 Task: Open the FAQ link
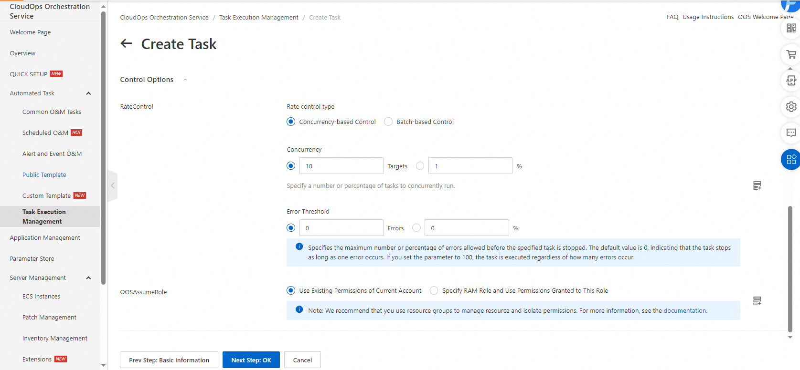tap(672, 17)
